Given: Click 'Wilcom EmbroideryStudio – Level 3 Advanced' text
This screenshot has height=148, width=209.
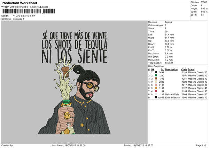Looking at the screenshot, I should tap(25, 7).
